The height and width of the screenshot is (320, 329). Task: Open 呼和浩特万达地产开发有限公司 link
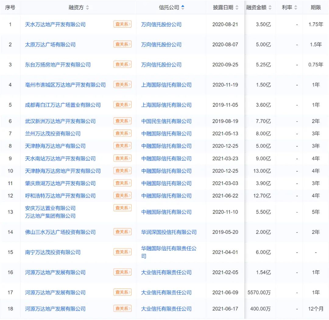pos(60,196)
